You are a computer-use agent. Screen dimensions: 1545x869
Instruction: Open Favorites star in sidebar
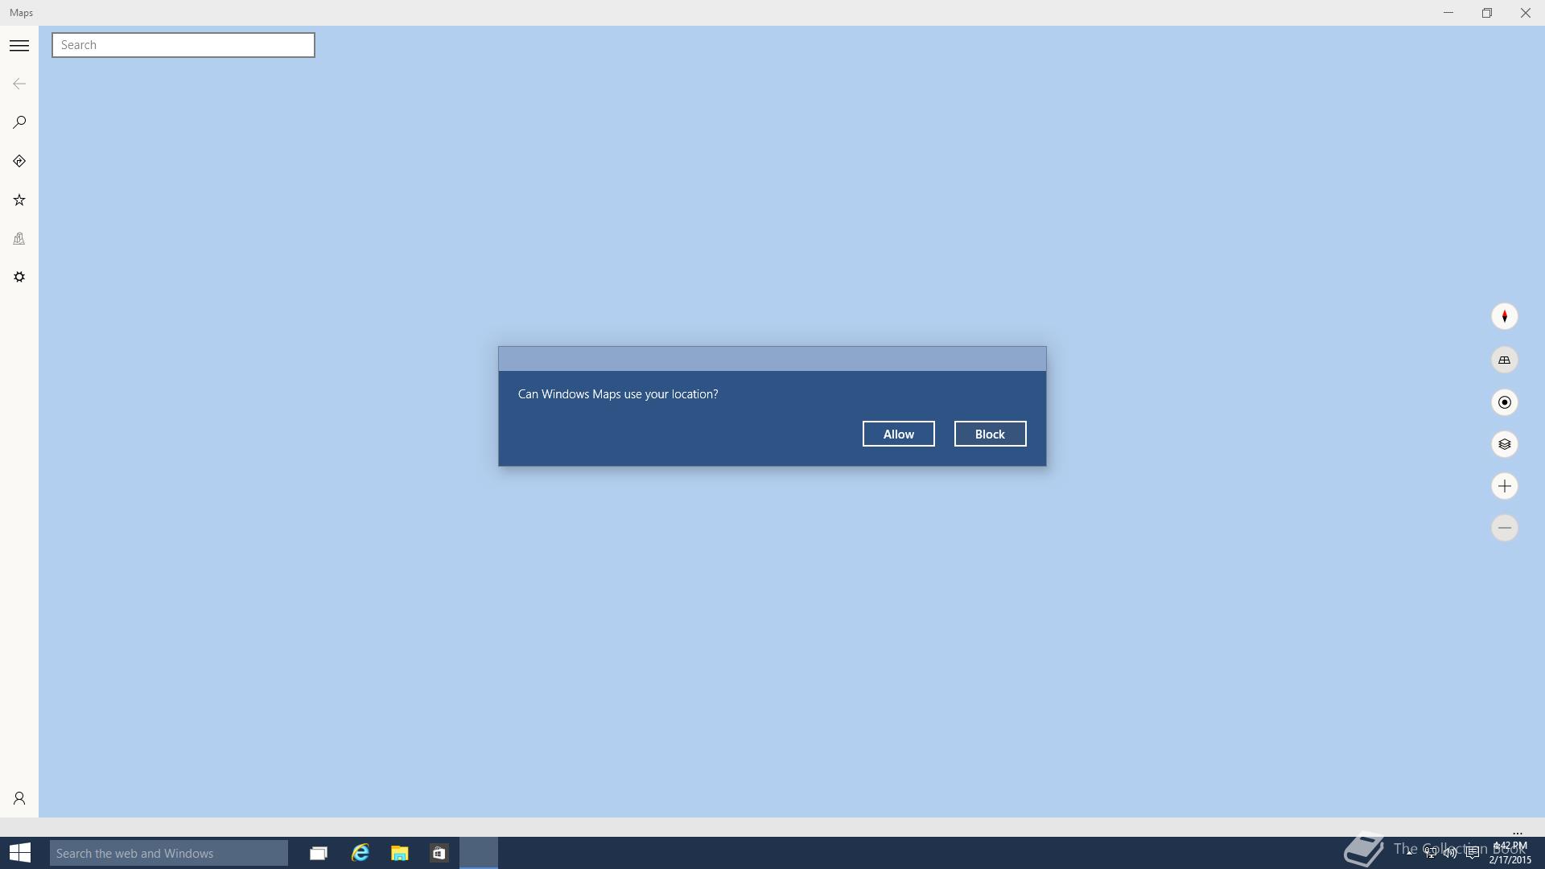(19, 200)
